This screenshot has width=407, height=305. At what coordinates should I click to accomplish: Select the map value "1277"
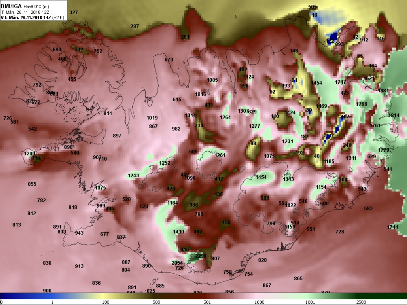pos(255,126)
